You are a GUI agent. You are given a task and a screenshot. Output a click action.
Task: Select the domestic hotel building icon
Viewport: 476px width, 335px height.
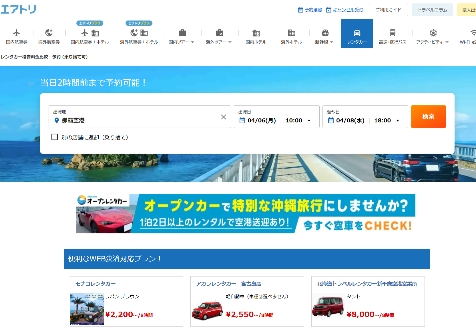click(x=256, y=33)
